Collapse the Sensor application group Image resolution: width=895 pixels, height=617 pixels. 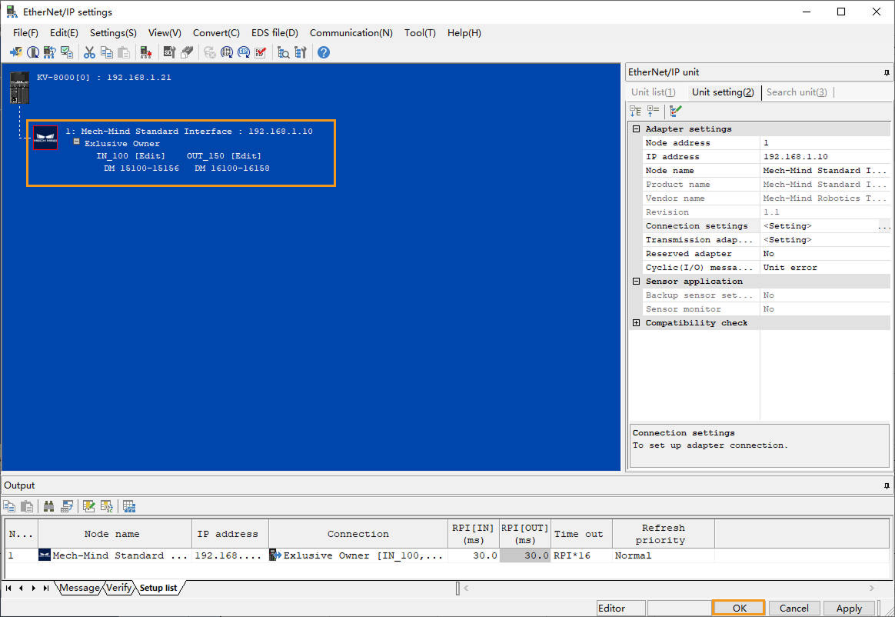(635, 279)
